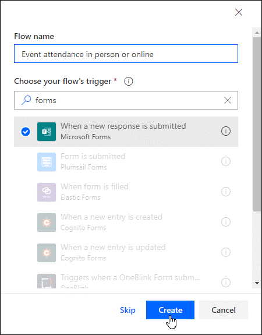262x335 pixels.
Task: Show info for Plumsail Form is submitted
Action: pyautogui.click(x=226, y=161)
